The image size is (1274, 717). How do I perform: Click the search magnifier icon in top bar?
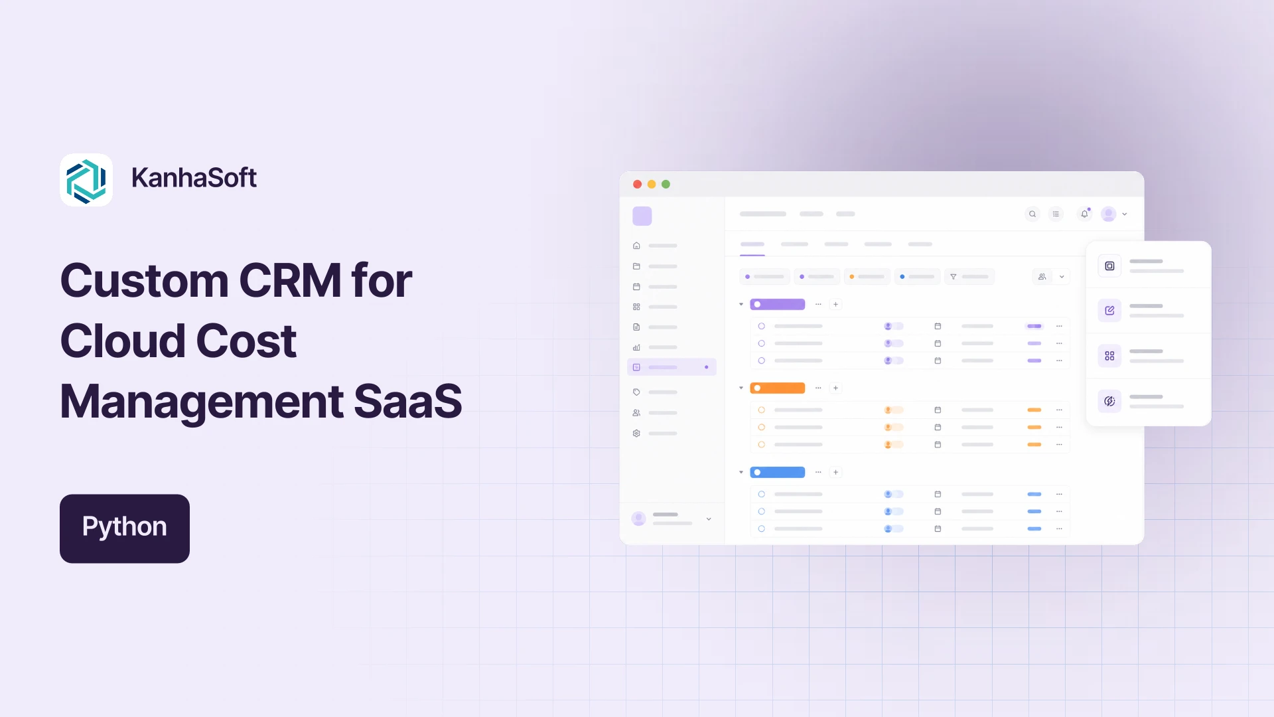pos(1032,214)
